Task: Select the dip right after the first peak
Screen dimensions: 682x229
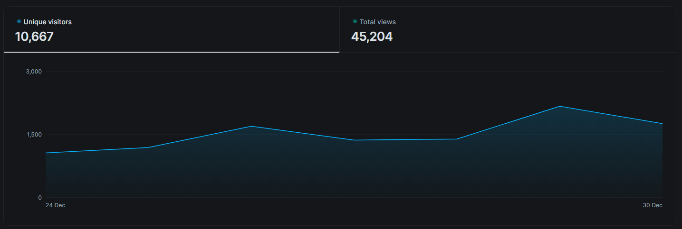Action: tap(354, 140)
